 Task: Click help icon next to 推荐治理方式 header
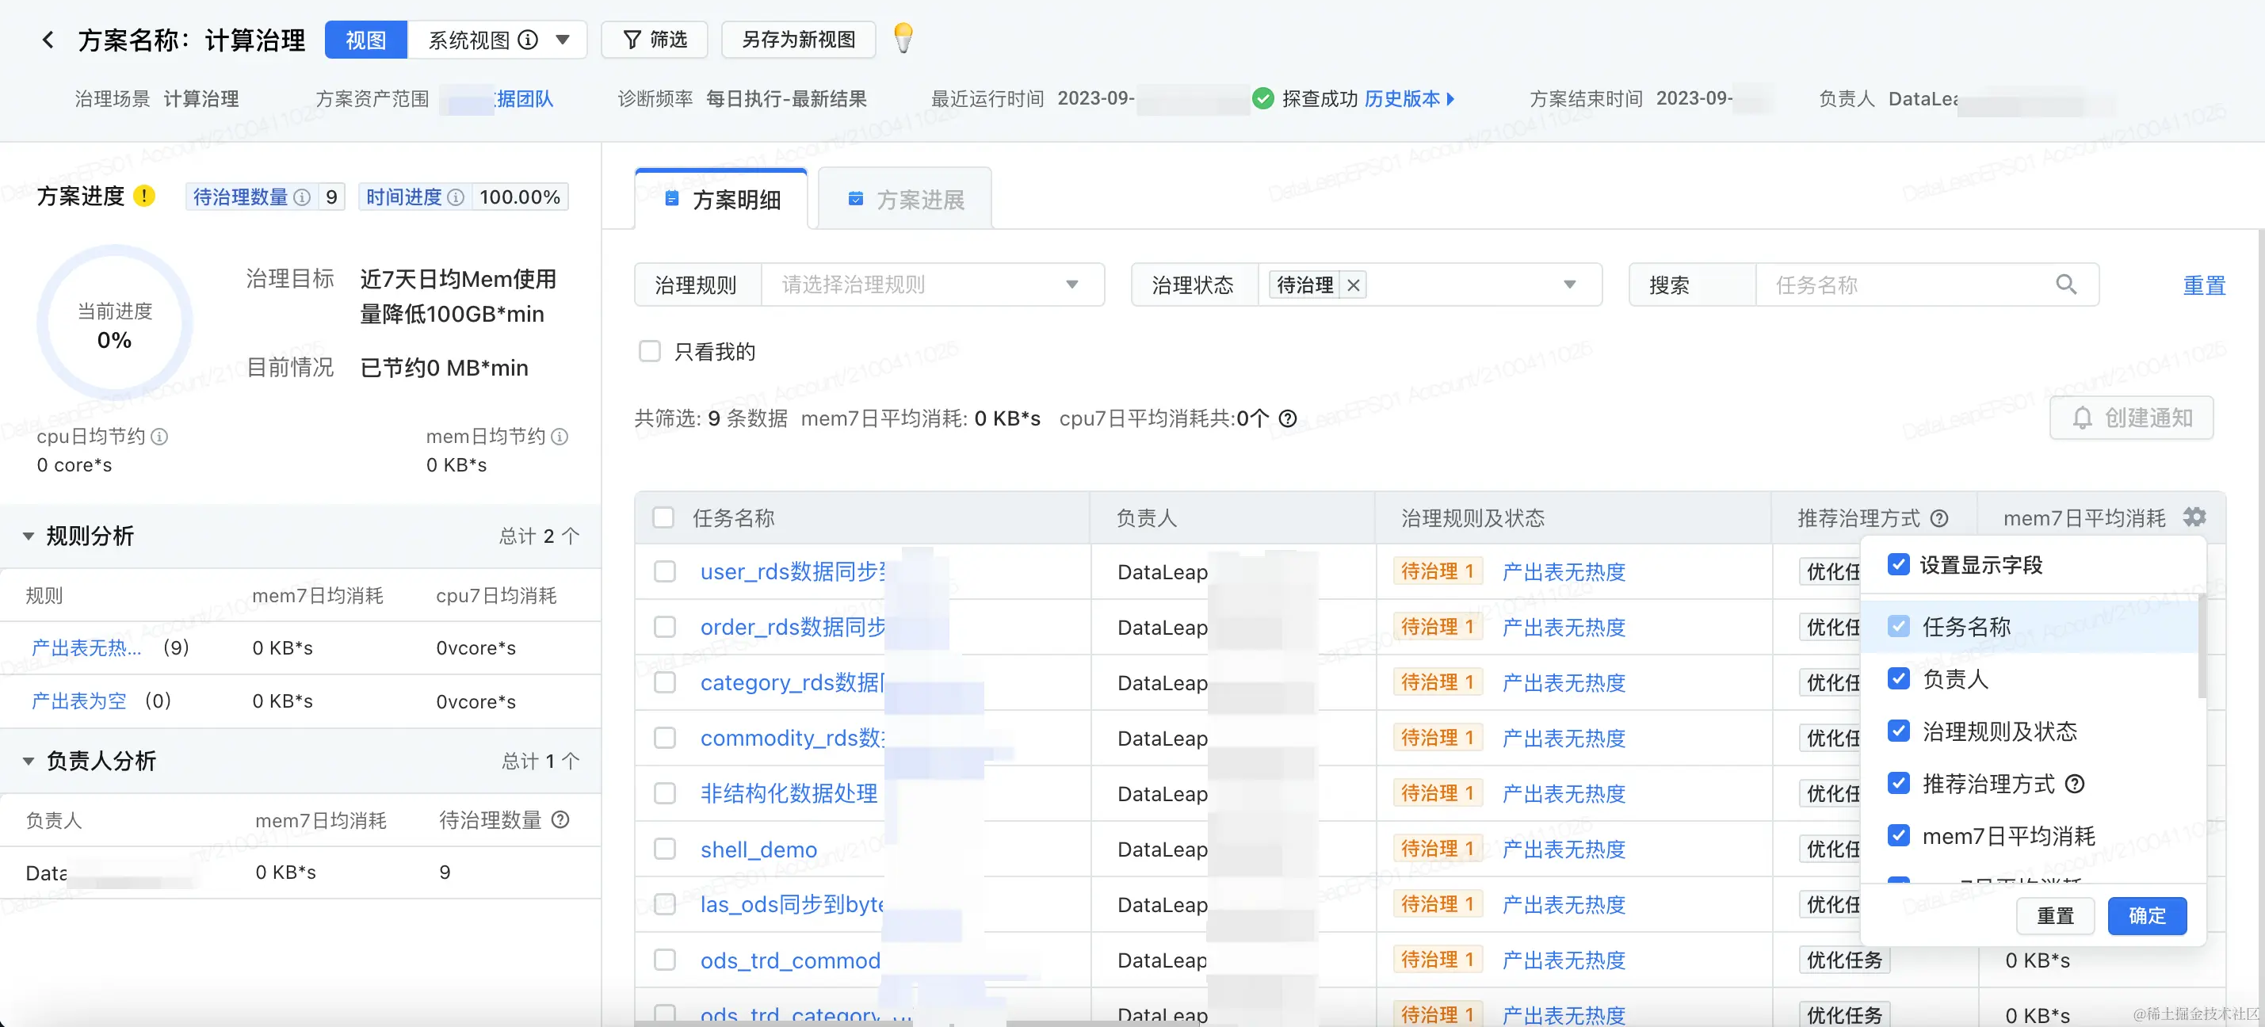point(1938,519)
